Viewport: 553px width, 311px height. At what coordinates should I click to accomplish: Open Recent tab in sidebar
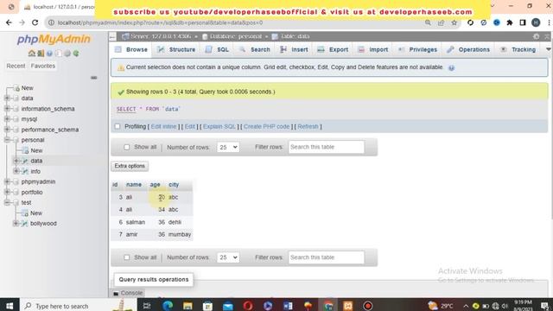click(x=16, y=66)
